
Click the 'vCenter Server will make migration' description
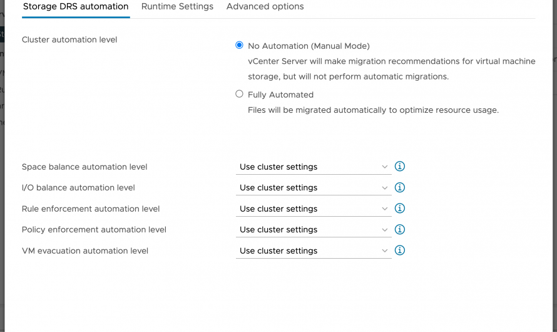click(391, 61)
